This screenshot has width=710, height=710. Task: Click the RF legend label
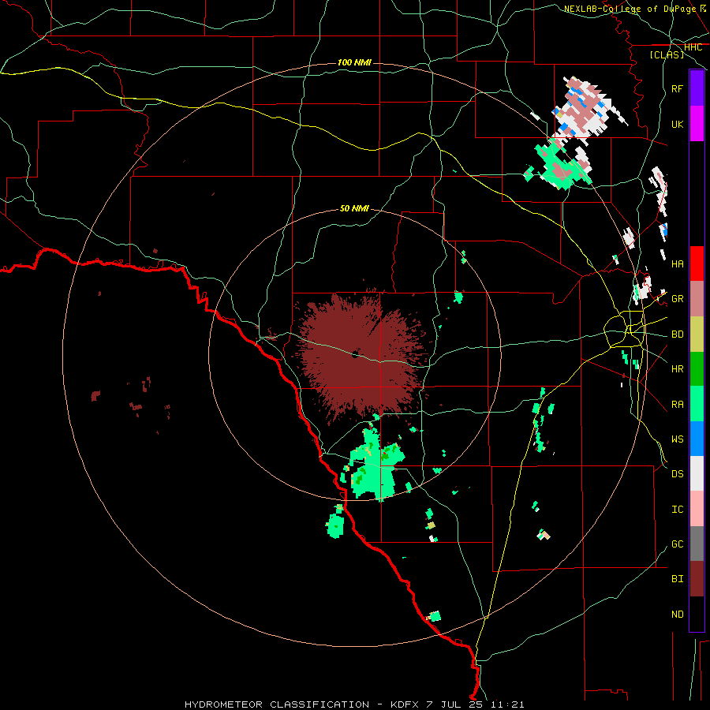[677, 88]
